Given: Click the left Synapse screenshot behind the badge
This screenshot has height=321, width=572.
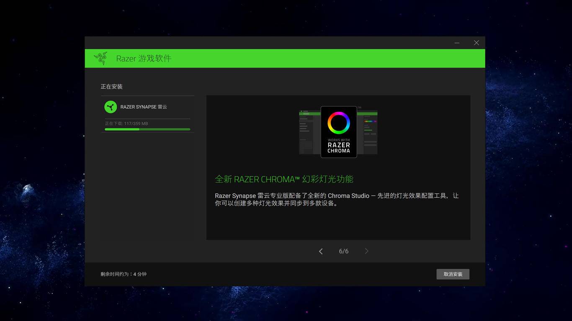Looking at the screenshot, I should [309, 133].
